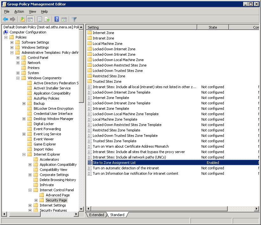This screenshot has height=225, width=261.
Task: Click the Export List toolbar icon
Action: click(47, 19)
